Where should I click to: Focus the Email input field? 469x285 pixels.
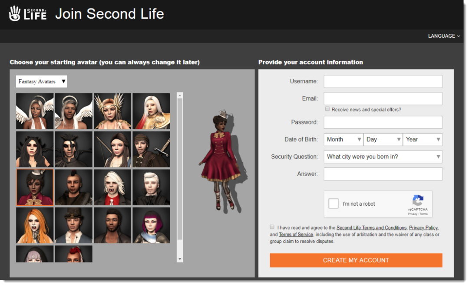[x=383, y=98]
